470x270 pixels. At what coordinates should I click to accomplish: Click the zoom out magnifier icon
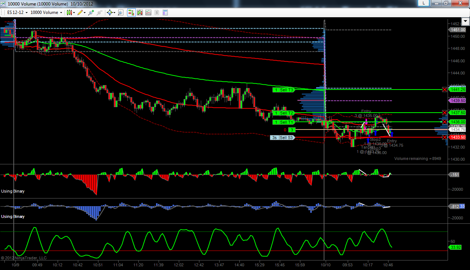tap(99, 12)
